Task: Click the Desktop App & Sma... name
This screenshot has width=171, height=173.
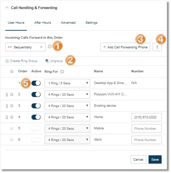Action: tap(110, 83)
